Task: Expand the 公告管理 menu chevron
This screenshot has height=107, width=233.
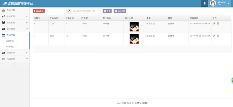Action: point(27,16)
